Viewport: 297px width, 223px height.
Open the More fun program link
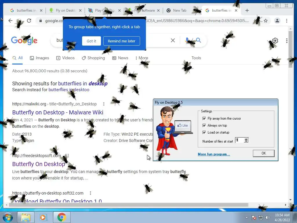pos(214,154)
